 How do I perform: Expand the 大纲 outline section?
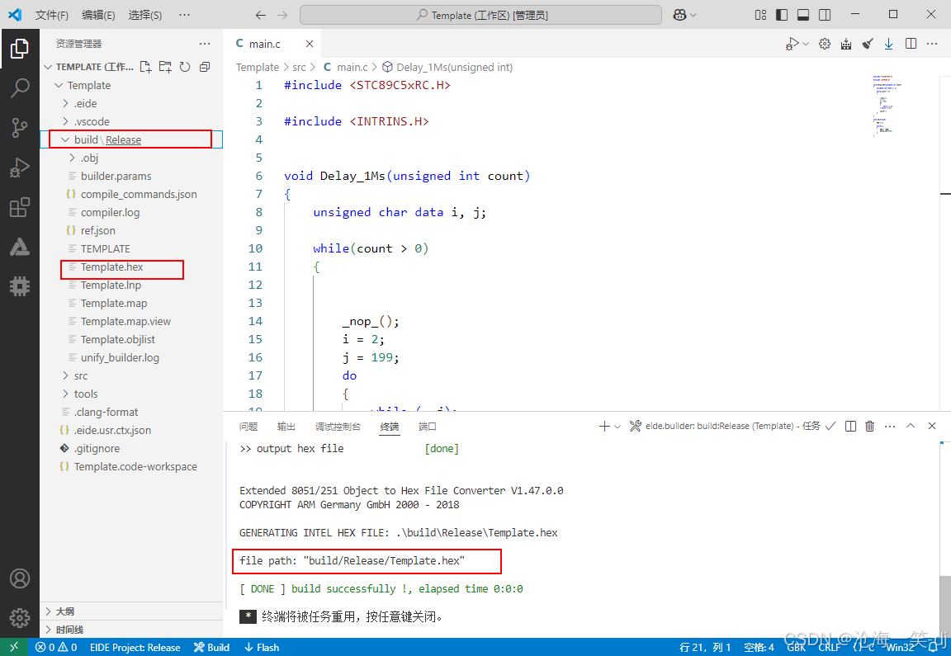[x=131, y=611]
